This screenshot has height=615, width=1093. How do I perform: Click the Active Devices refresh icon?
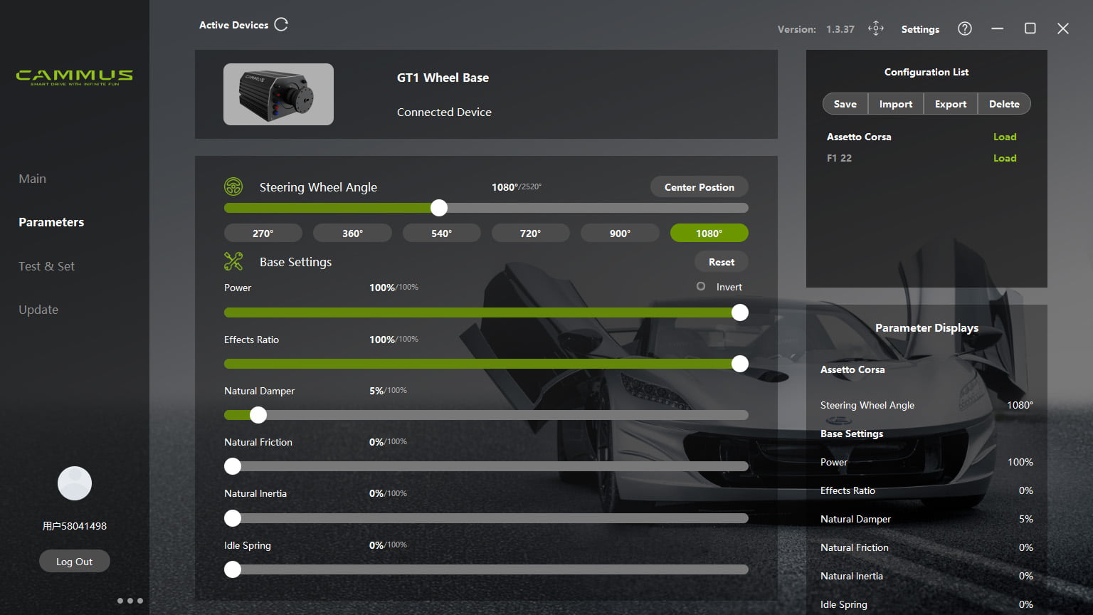point(281,25)
